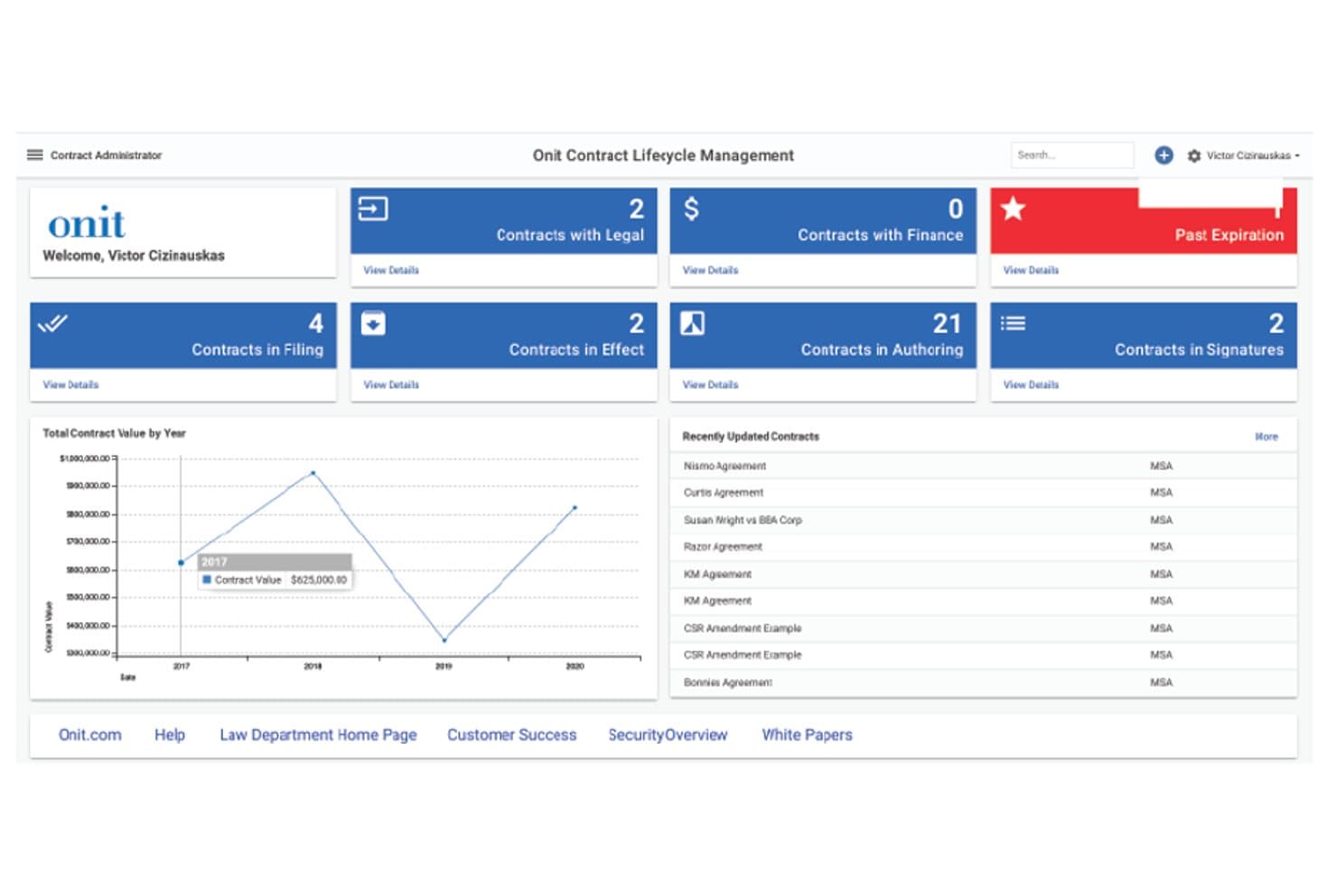This screenshot has width=1337, height=891.
Task: Click the archive icon on Contracts in Effect
Action: coord(373,323)
